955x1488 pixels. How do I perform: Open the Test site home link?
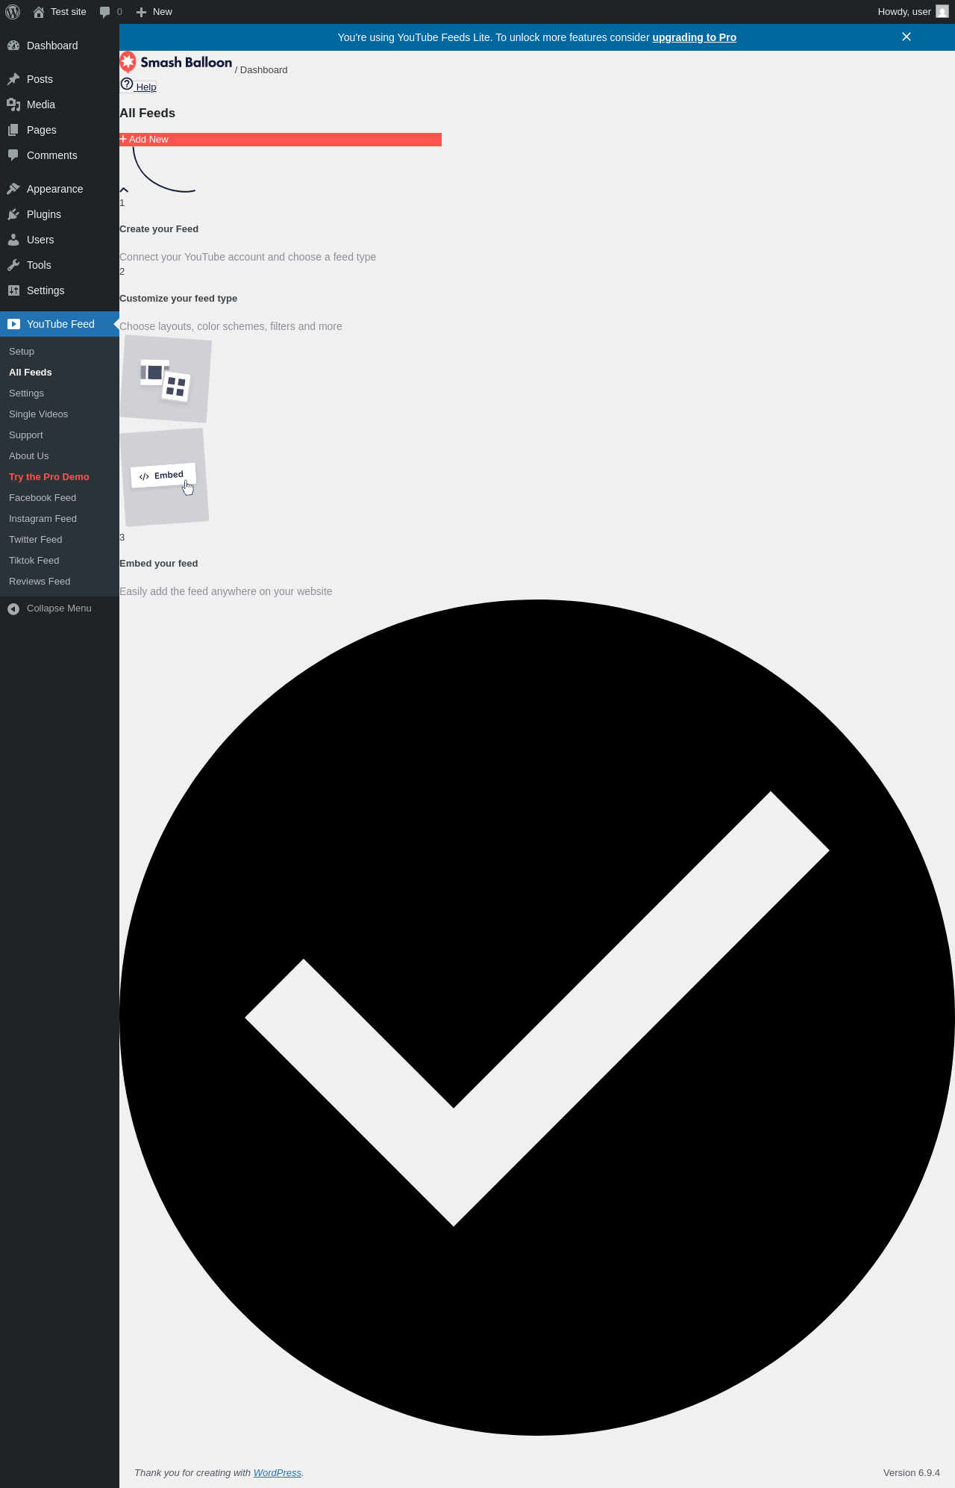60,12
